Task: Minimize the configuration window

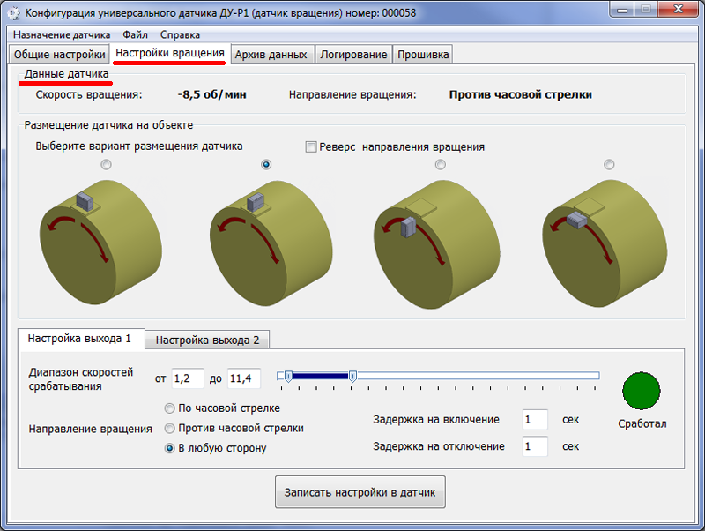Action: click(x=622, y=10)
